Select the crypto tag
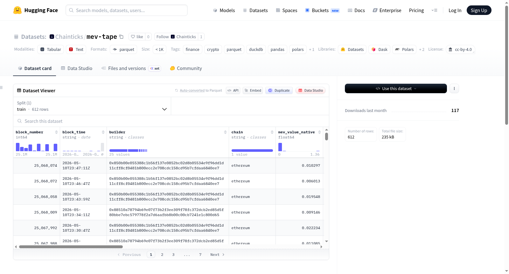This screenshot has width=509, height=274. [x=213, y=49]
